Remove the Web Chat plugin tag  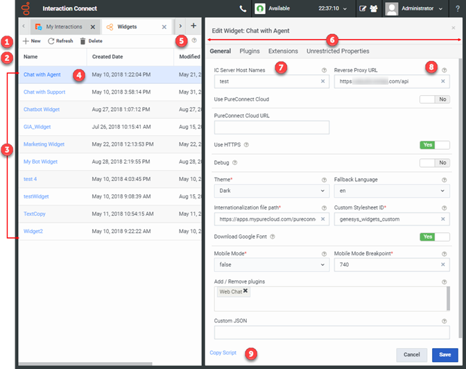tap(245, 292)
